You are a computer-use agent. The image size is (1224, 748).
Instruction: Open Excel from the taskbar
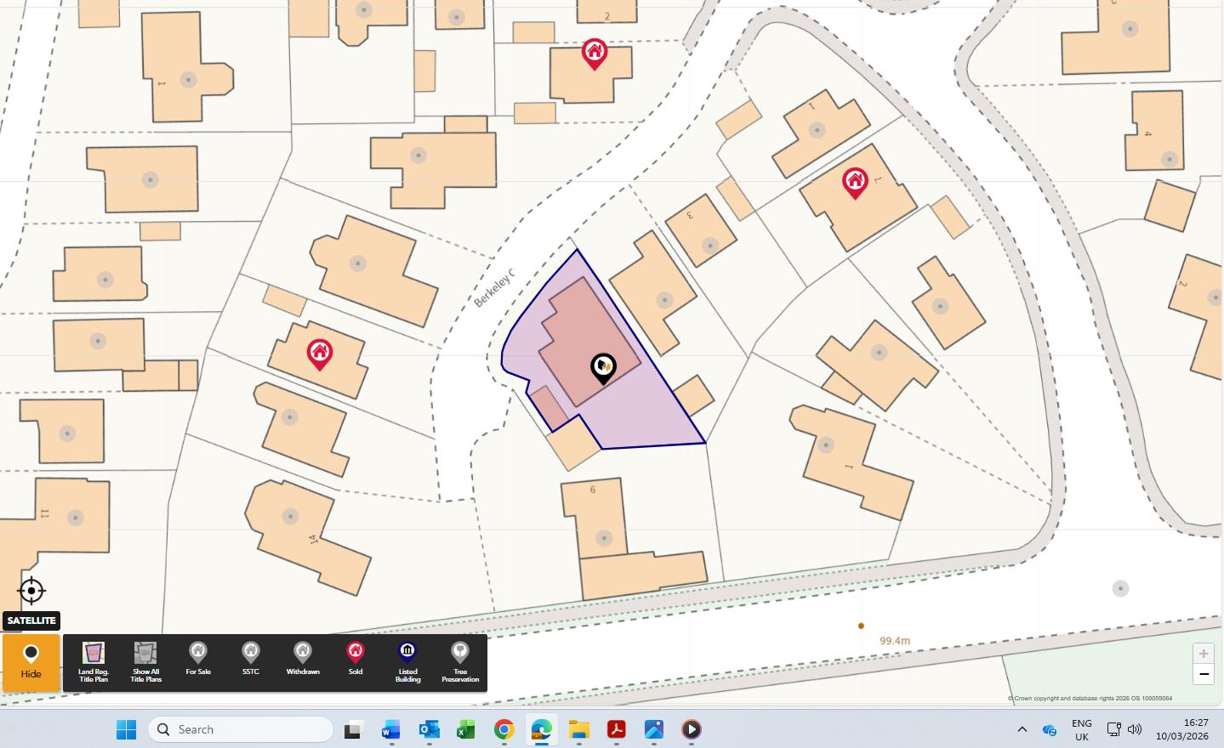[x=466, y=729]
